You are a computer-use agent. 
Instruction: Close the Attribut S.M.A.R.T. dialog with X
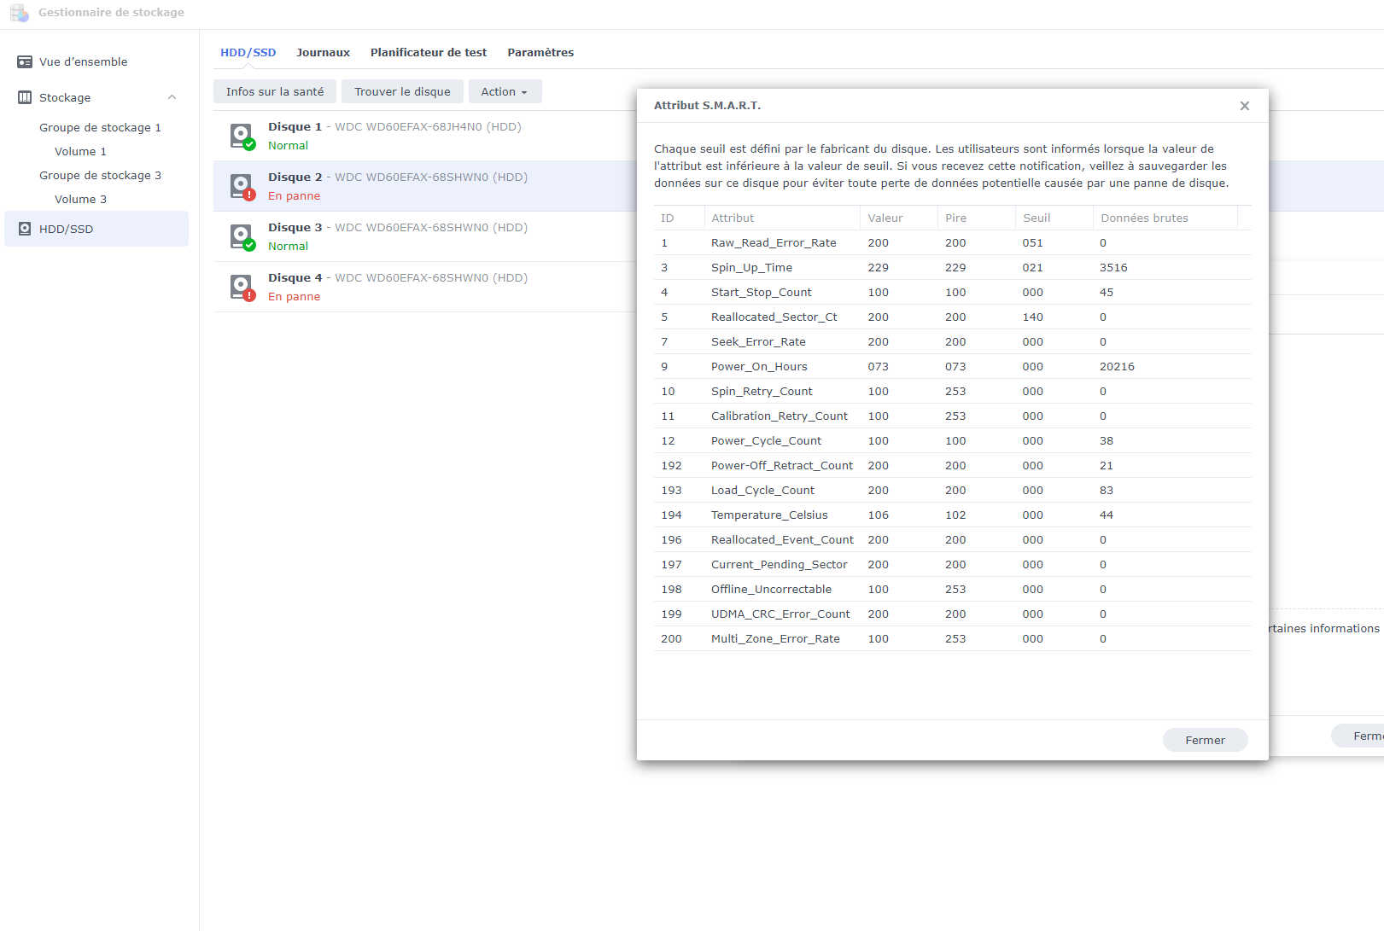tap(1244, 106)
